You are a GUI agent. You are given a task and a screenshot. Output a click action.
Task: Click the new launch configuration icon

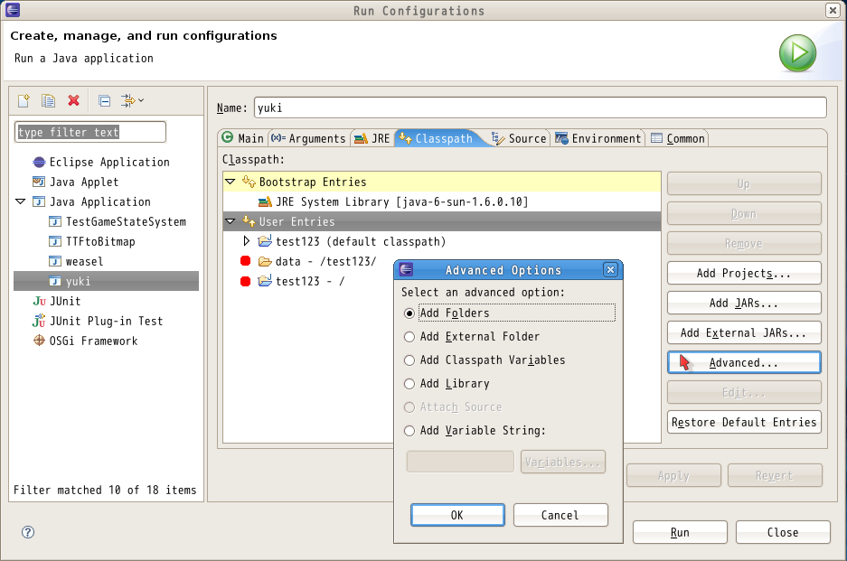[x=24, y=100]
